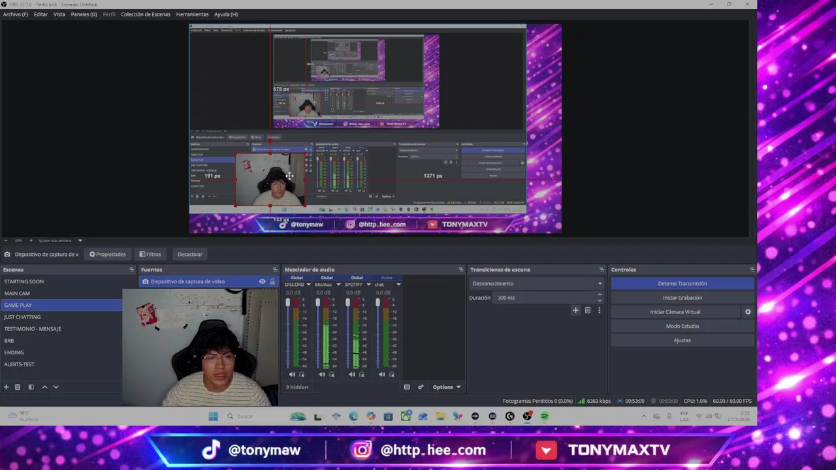
Task: Undock the Controles panel
Action: click(x=752, y=270)
